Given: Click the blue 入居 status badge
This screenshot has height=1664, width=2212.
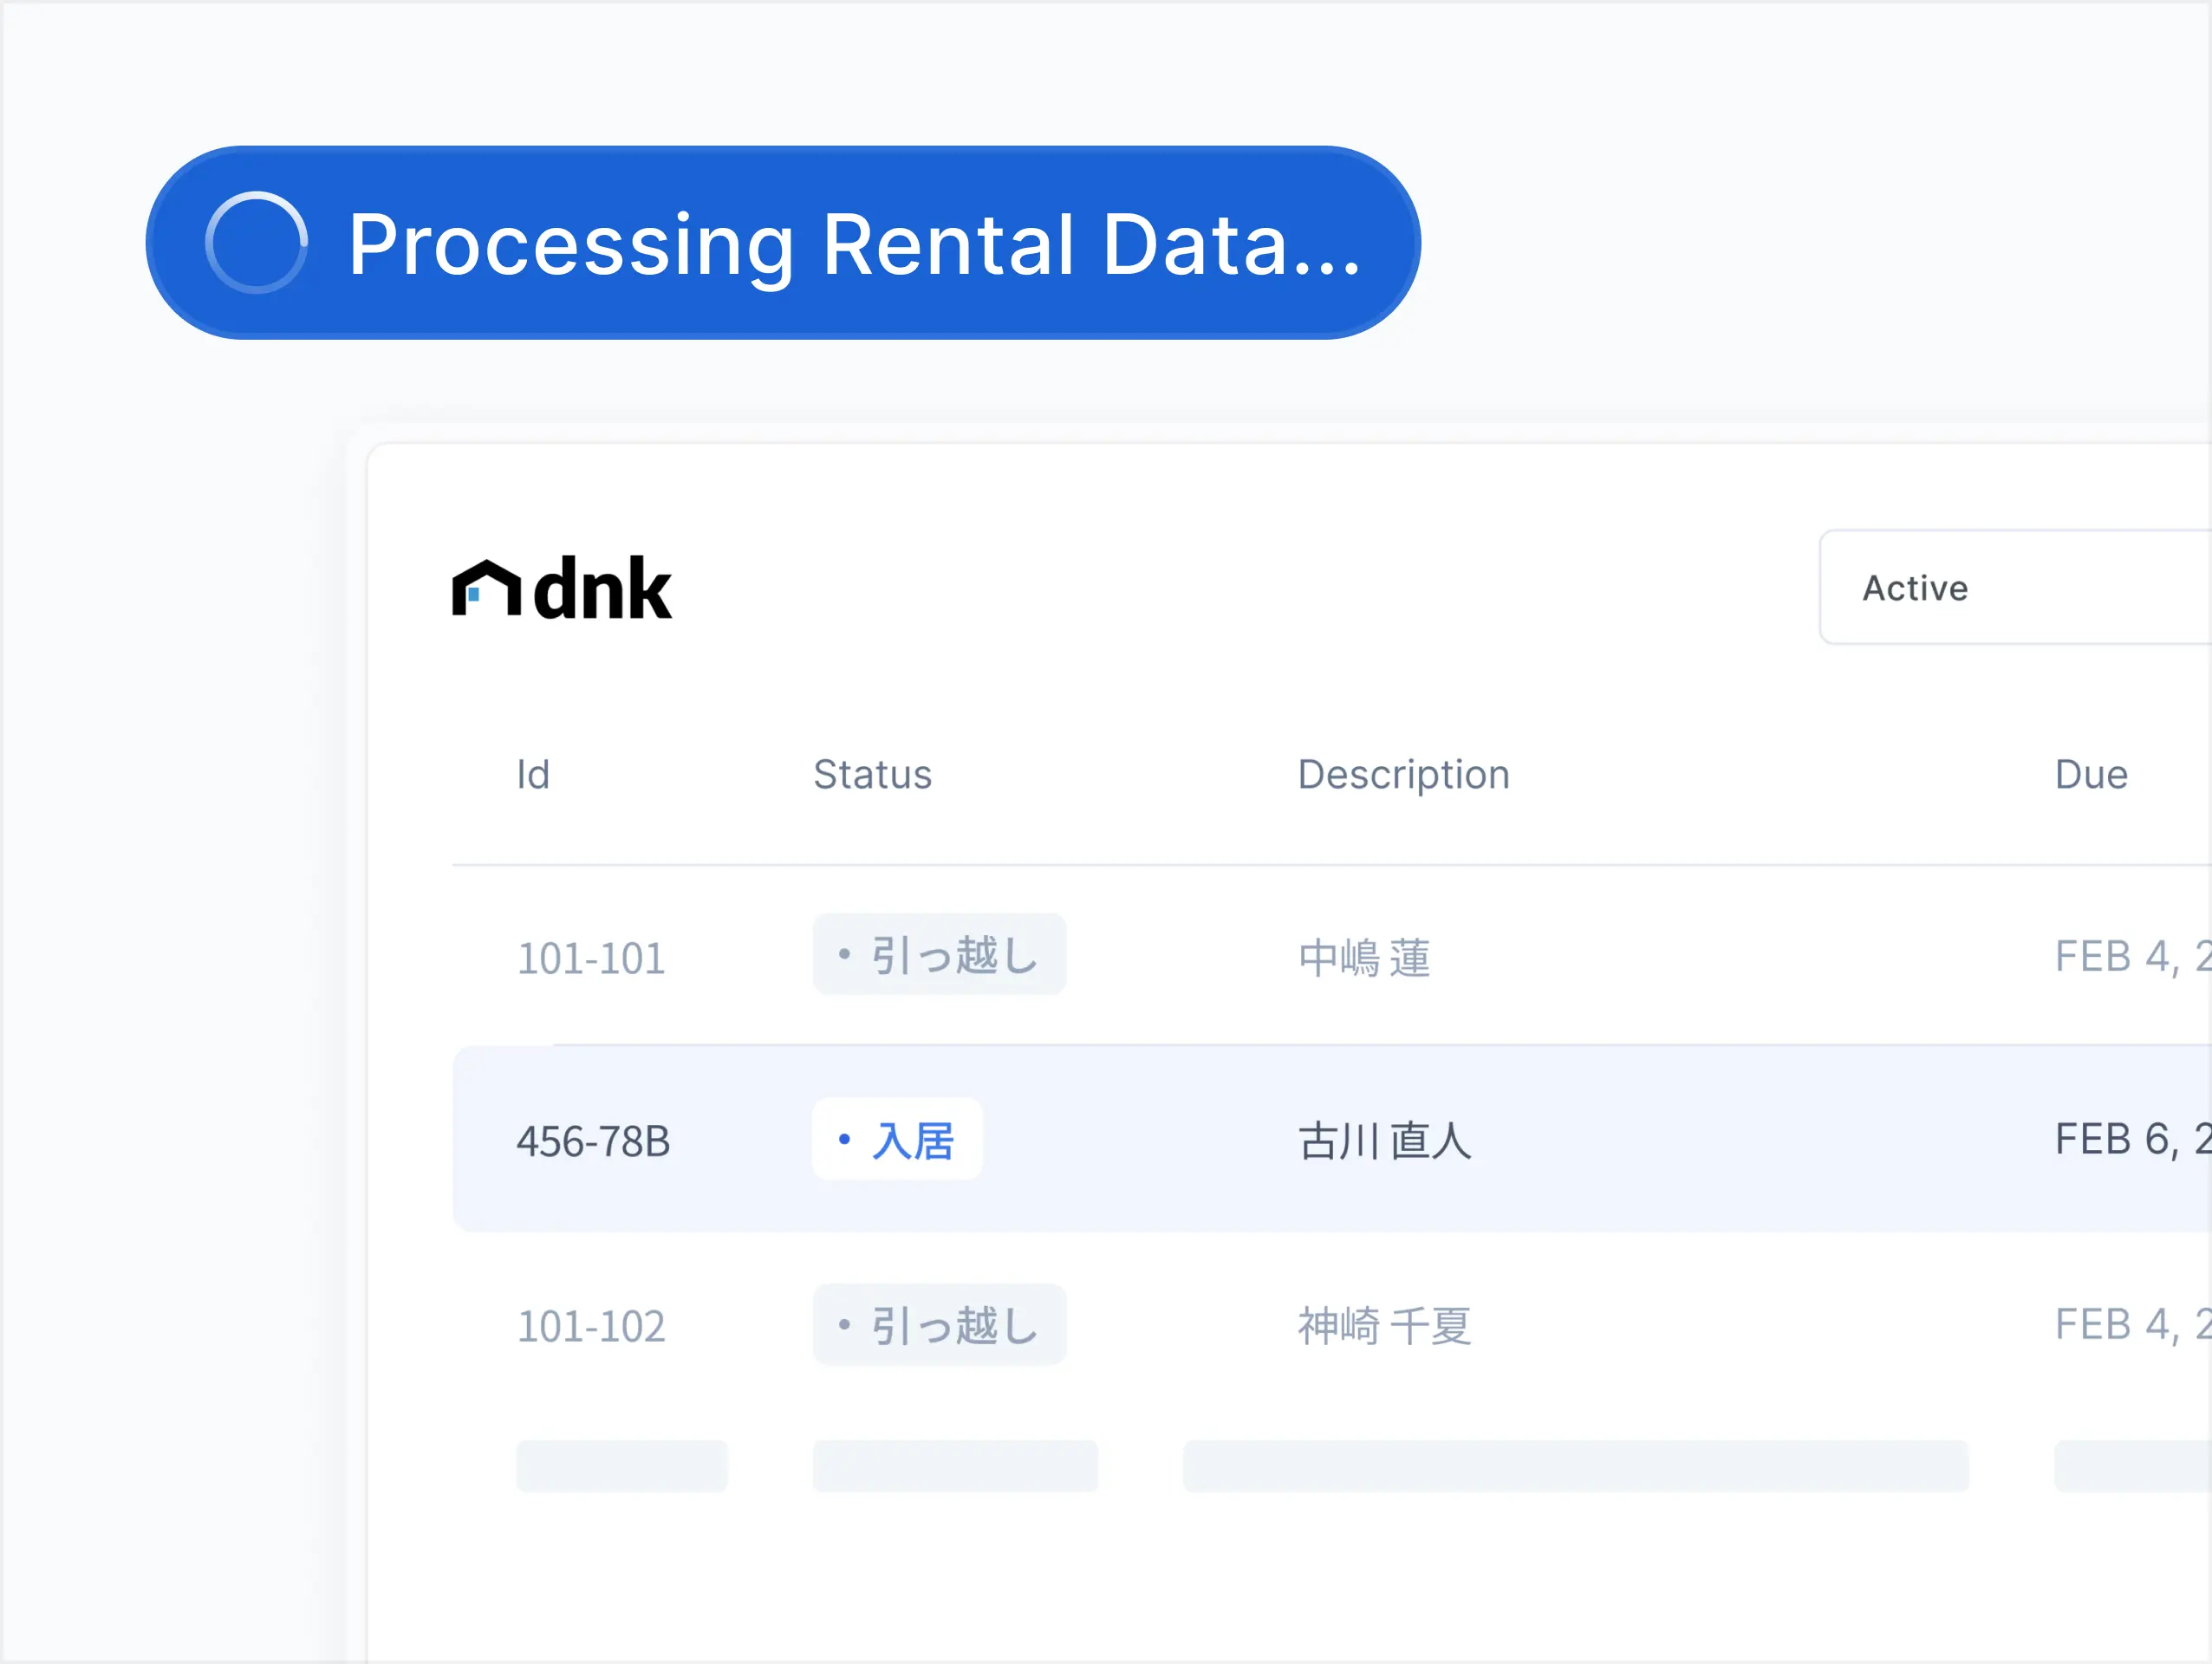Looking at the screenshot, I should (x=897, y=1140).
